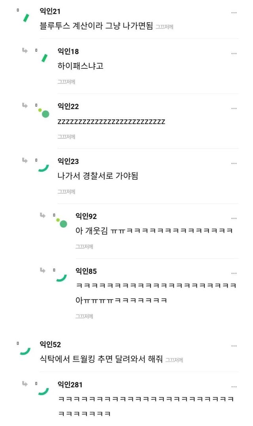This screenshot has width=253, height=426.
Task: Open the three-dot menu on 익인85's reply
Action: tap(234, 273)
